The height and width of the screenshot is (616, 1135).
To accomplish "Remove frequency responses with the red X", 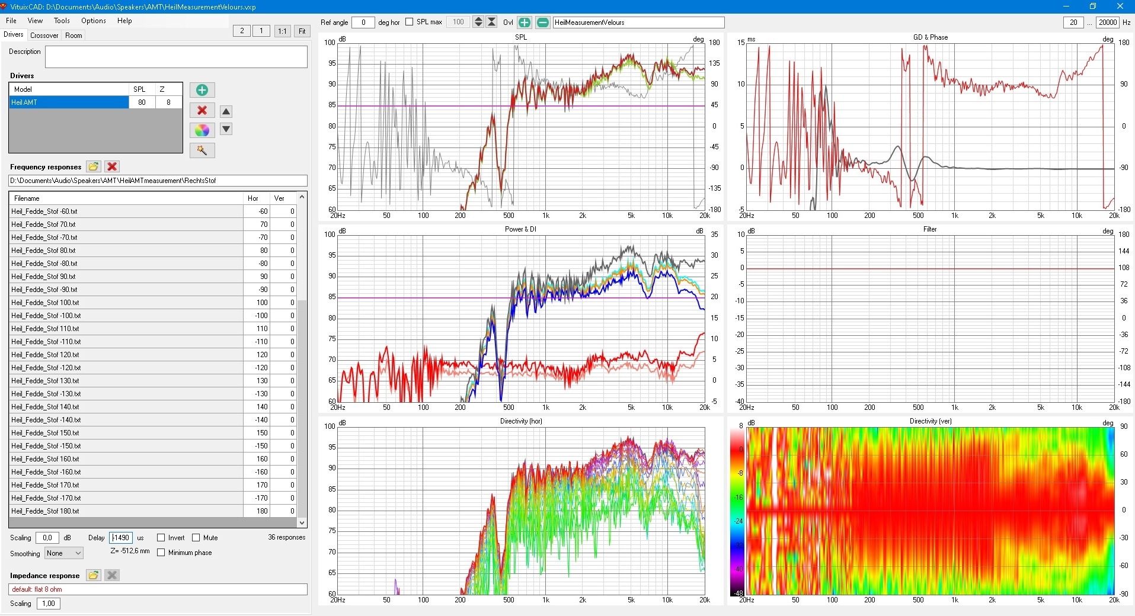I will coord(112,166).
